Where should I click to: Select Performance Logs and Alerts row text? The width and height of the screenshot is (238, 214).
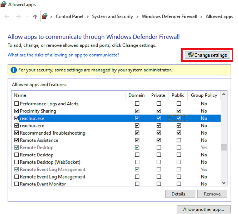49,104
